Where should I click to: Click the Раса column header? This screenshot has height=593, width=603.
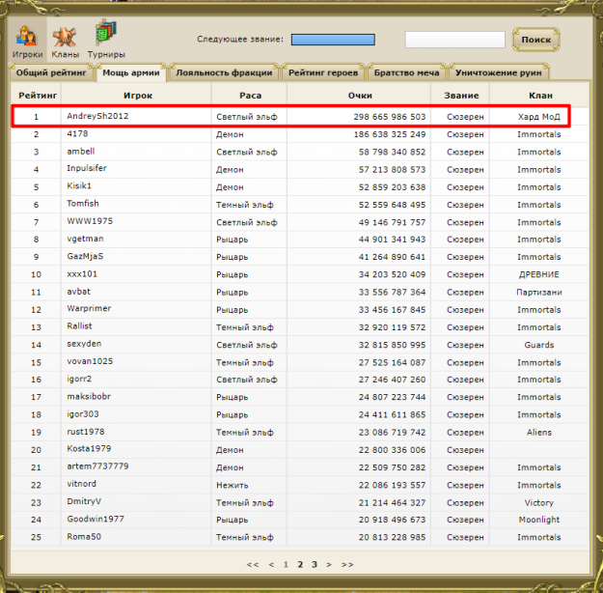pyautogui.click(x=250, y=96)
